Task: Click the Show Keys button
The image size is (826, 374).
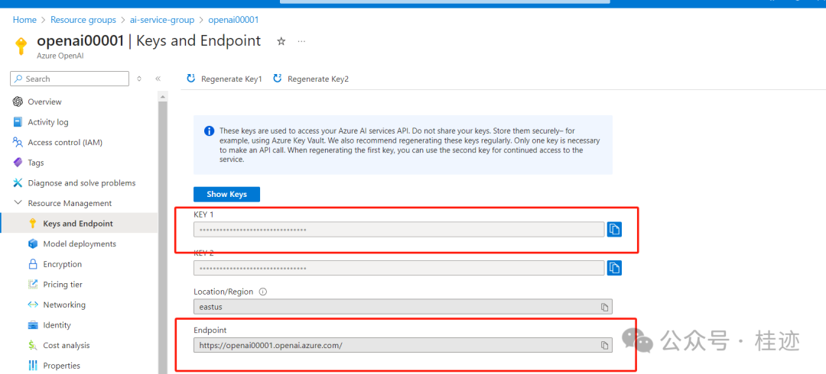Action: pyautogui.click(x=226, y=194)
